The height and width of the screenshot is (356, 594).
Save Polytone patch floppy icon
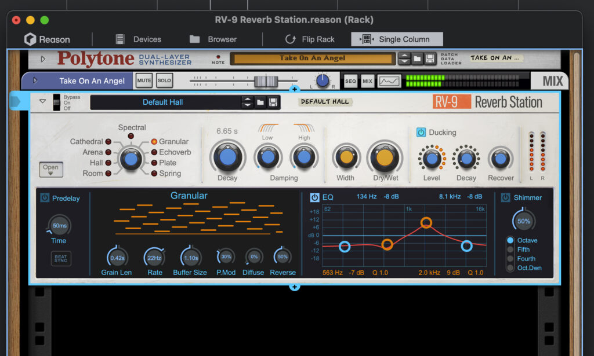click(430, 58)
